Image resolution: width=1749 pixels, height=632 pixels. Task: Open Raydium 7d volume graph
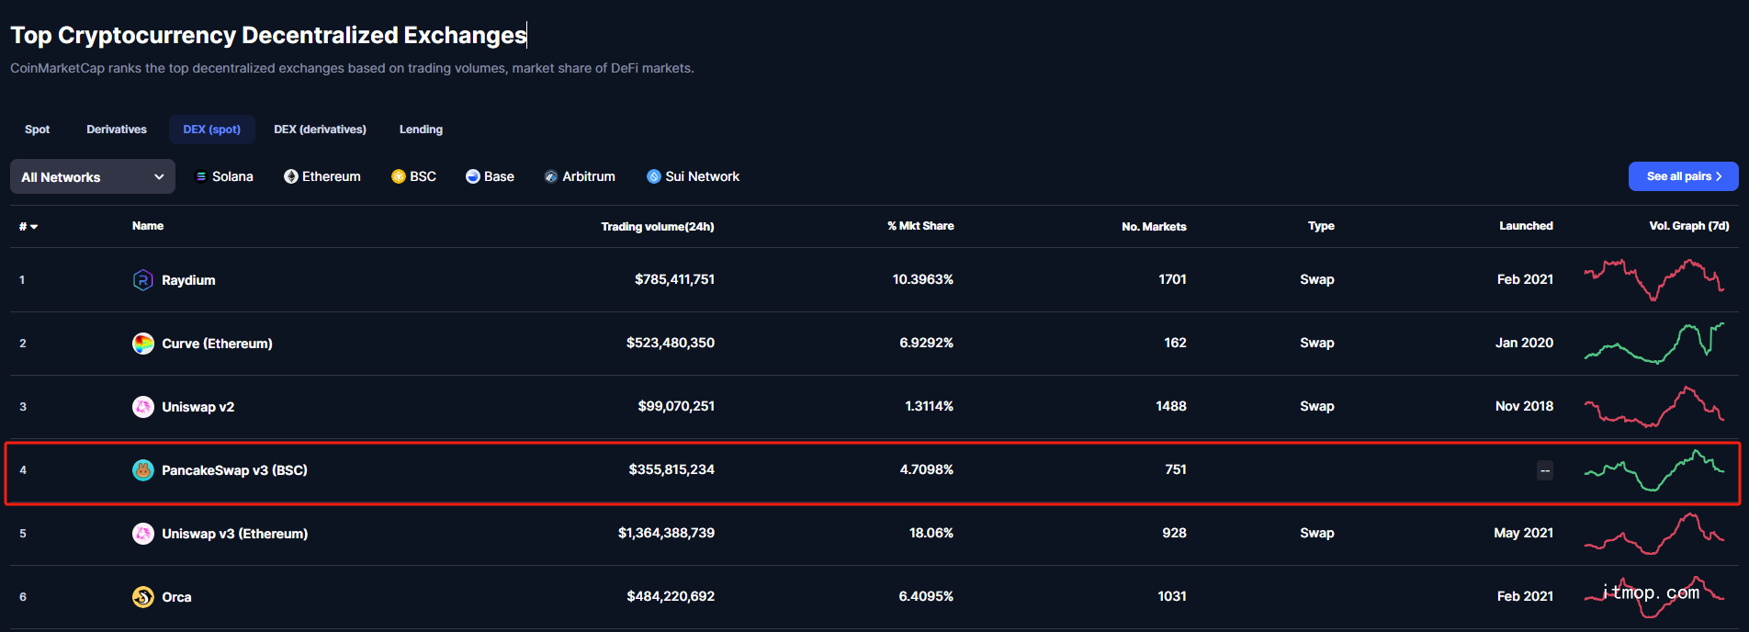click(x=1654, y=279)
